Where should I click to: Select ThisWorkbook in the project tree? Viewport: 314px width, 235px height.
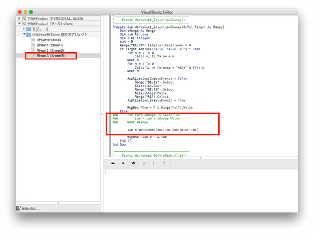[x=49, y=40]
